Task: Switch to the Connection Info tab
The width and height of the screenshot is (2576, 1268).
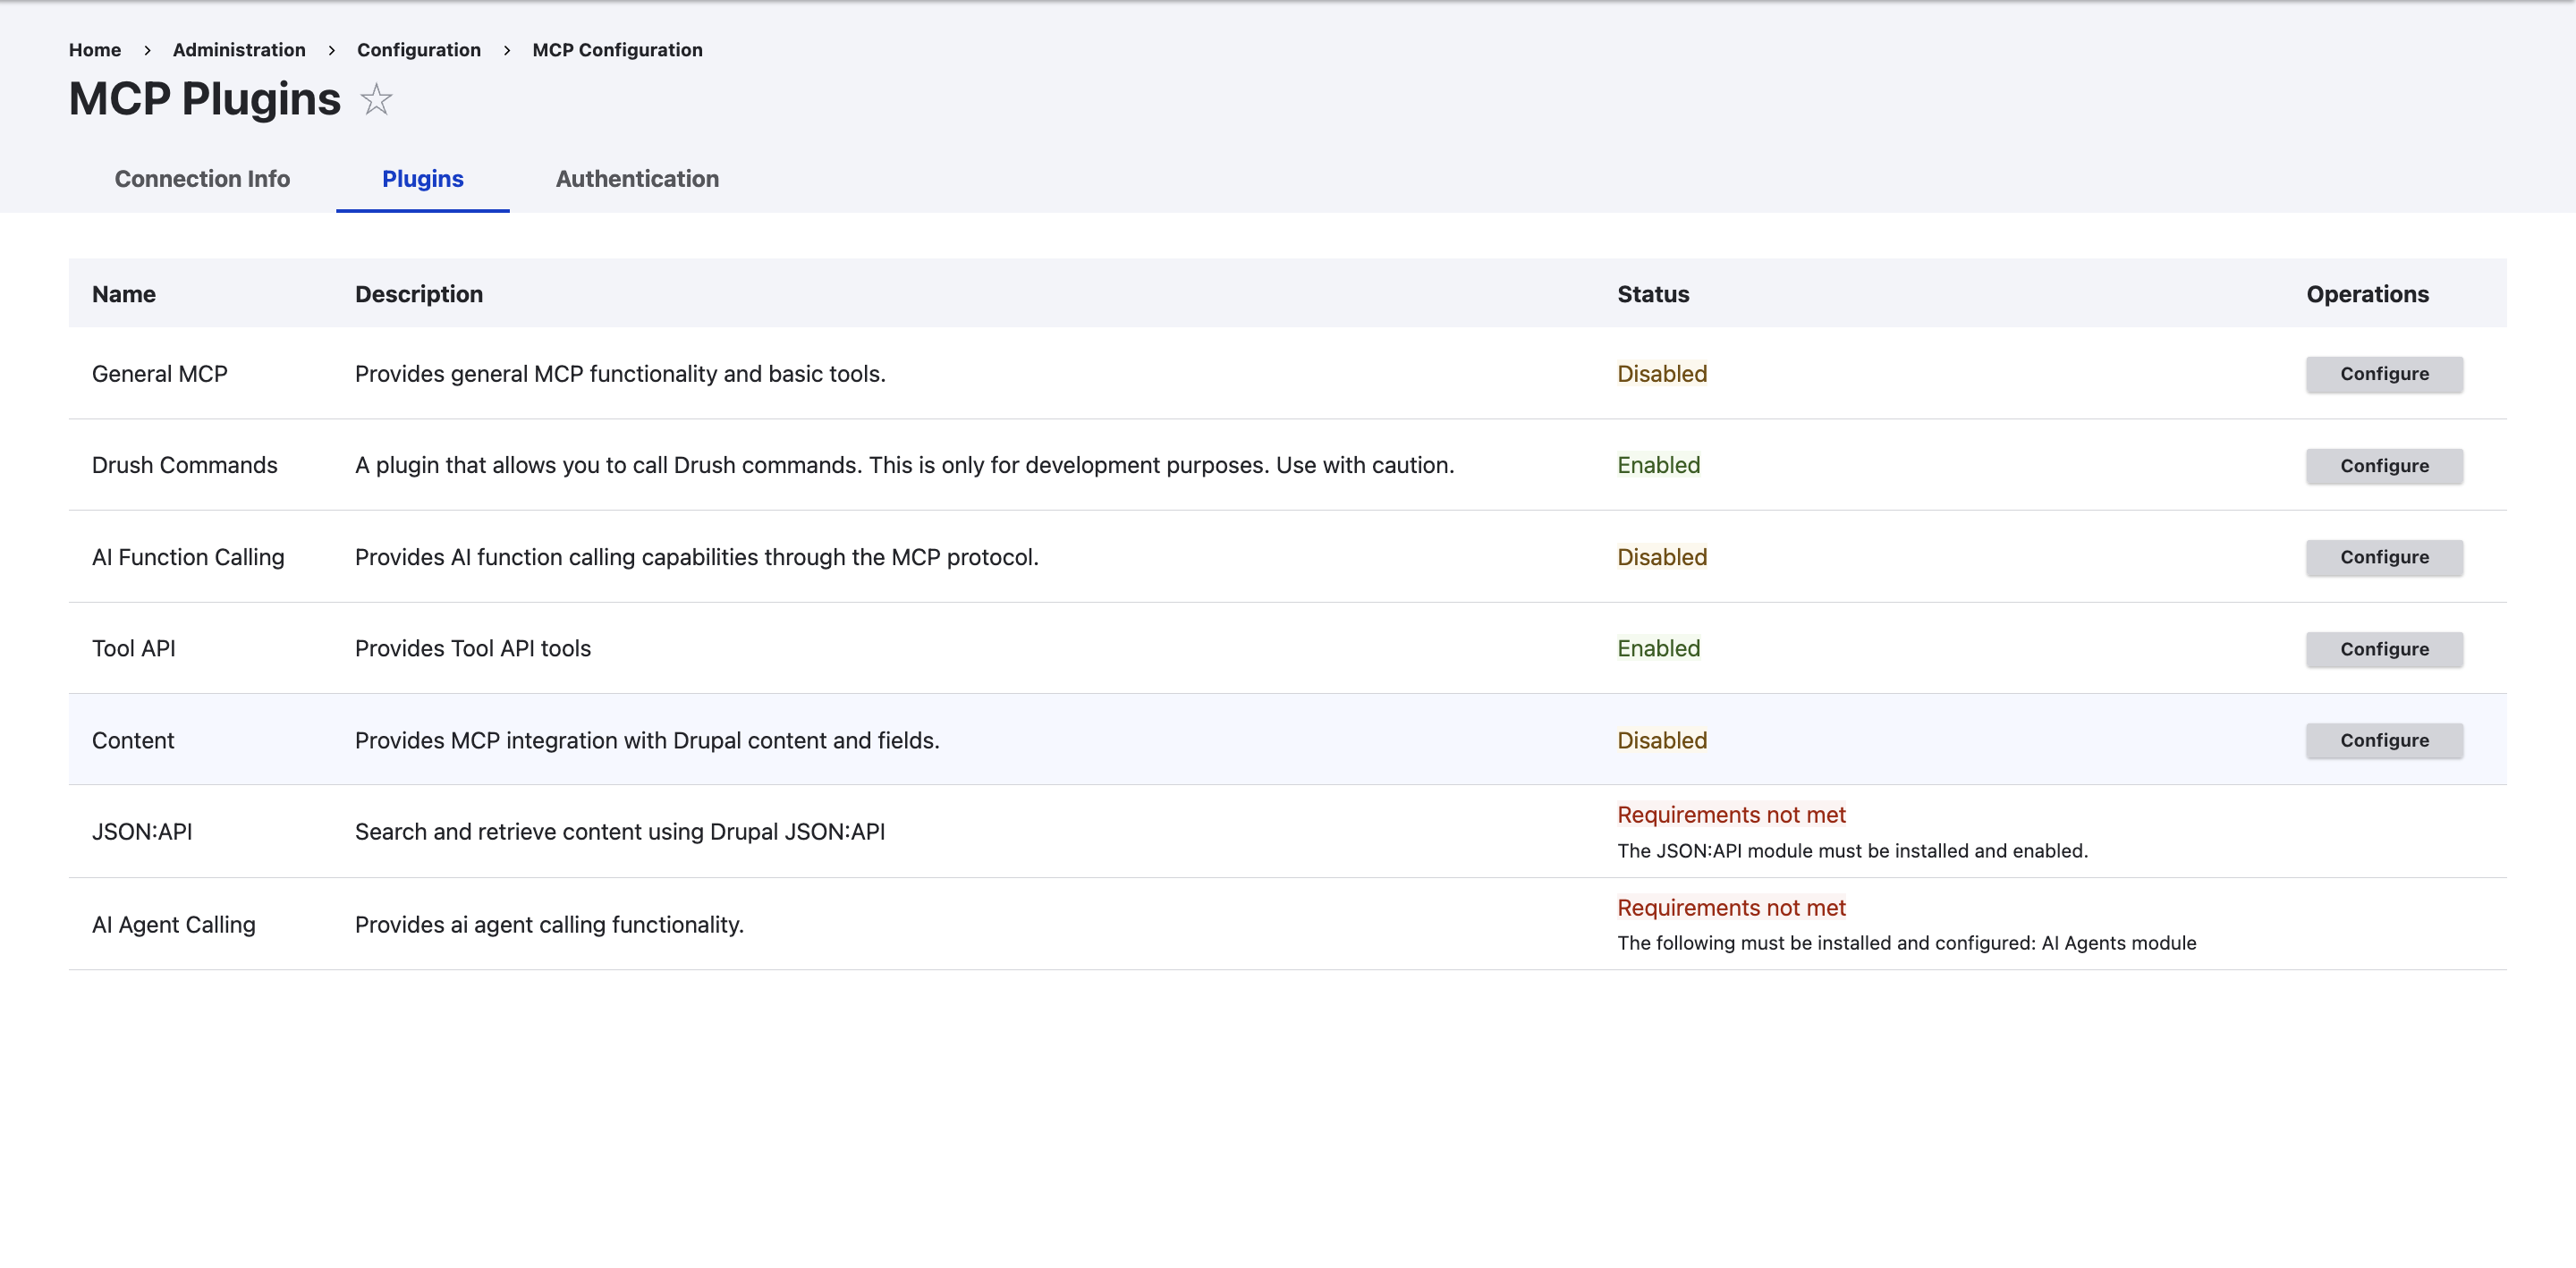Action: [202, 179]
